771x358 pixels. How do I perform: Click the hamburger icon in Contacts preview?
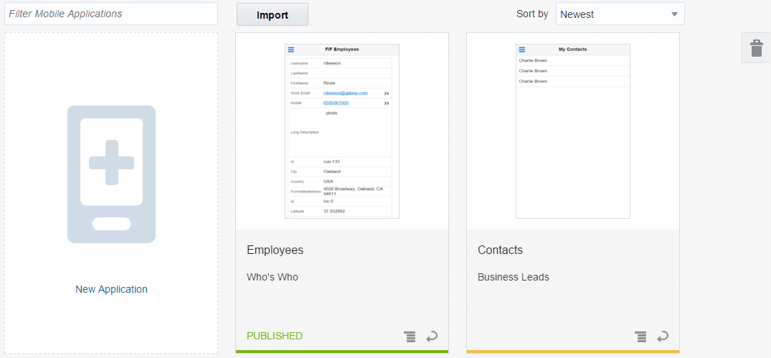click(522, 50)
